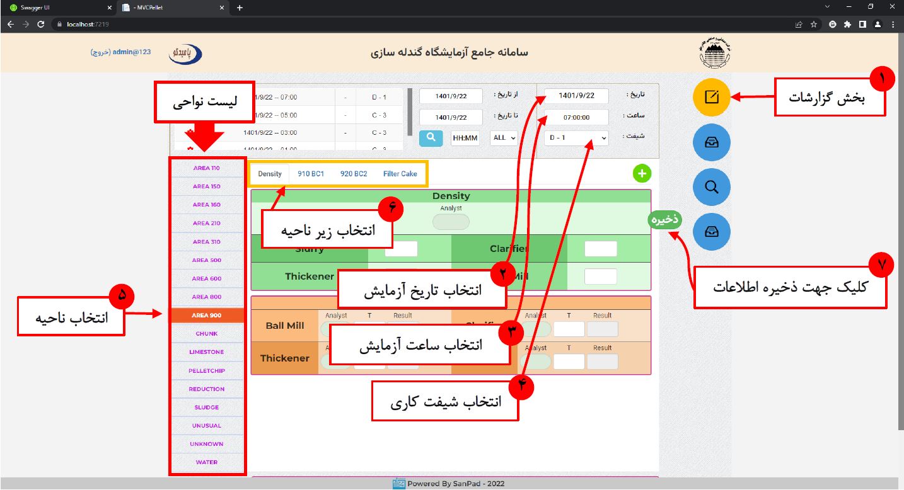
Task: Click the blue inbox icon below the yellow reports icon
Action: pos(711,142)
